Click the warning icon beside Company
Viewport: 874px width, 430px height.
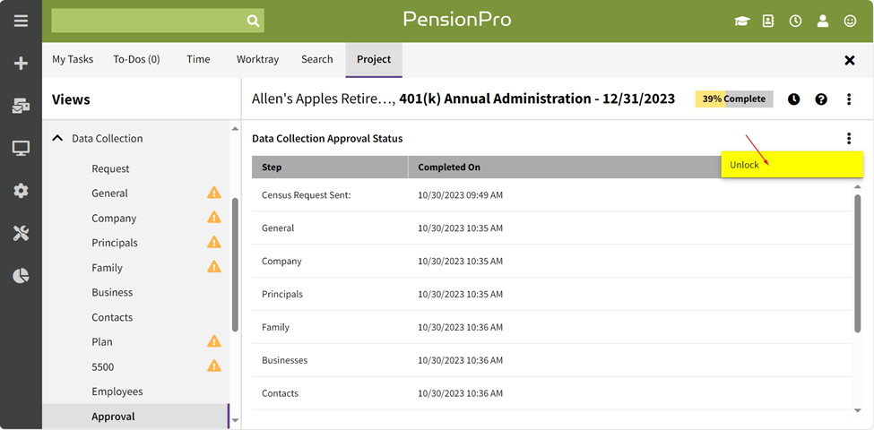tap(214, 217)
